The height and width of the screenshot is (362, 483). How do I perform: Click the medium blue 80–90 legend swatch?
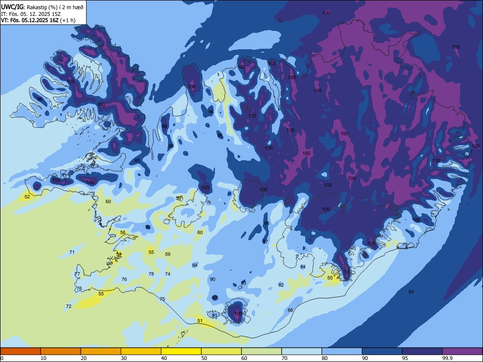pos(342,351)
